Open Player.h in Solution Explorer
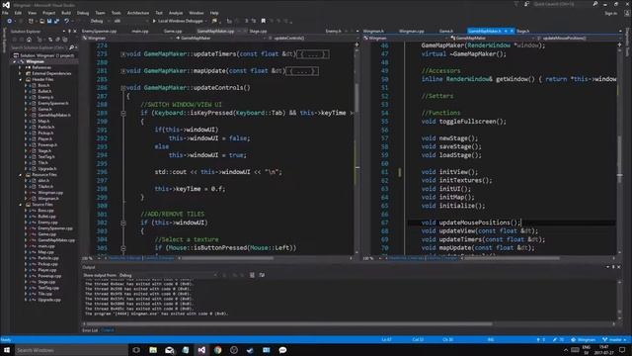 click(44, 138)
